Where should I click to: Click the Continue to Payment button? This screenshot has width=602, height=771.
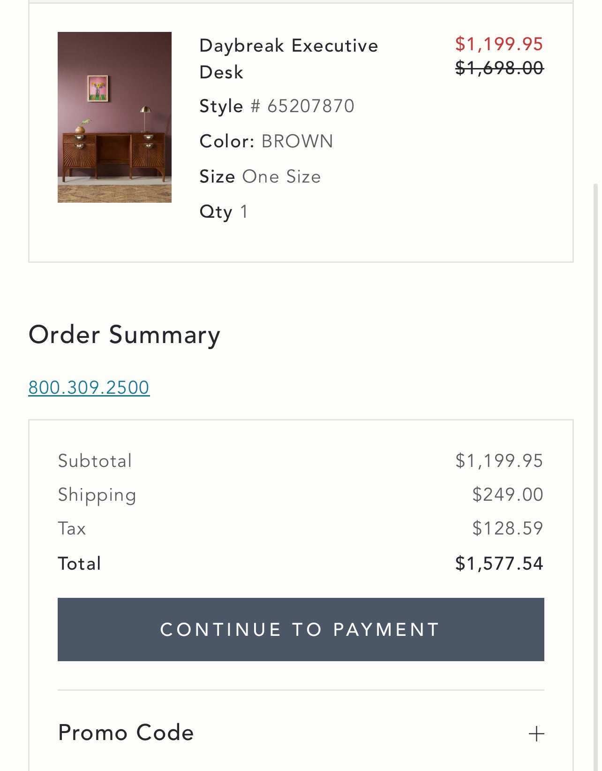pyautogui.click(x=301, y=629)
